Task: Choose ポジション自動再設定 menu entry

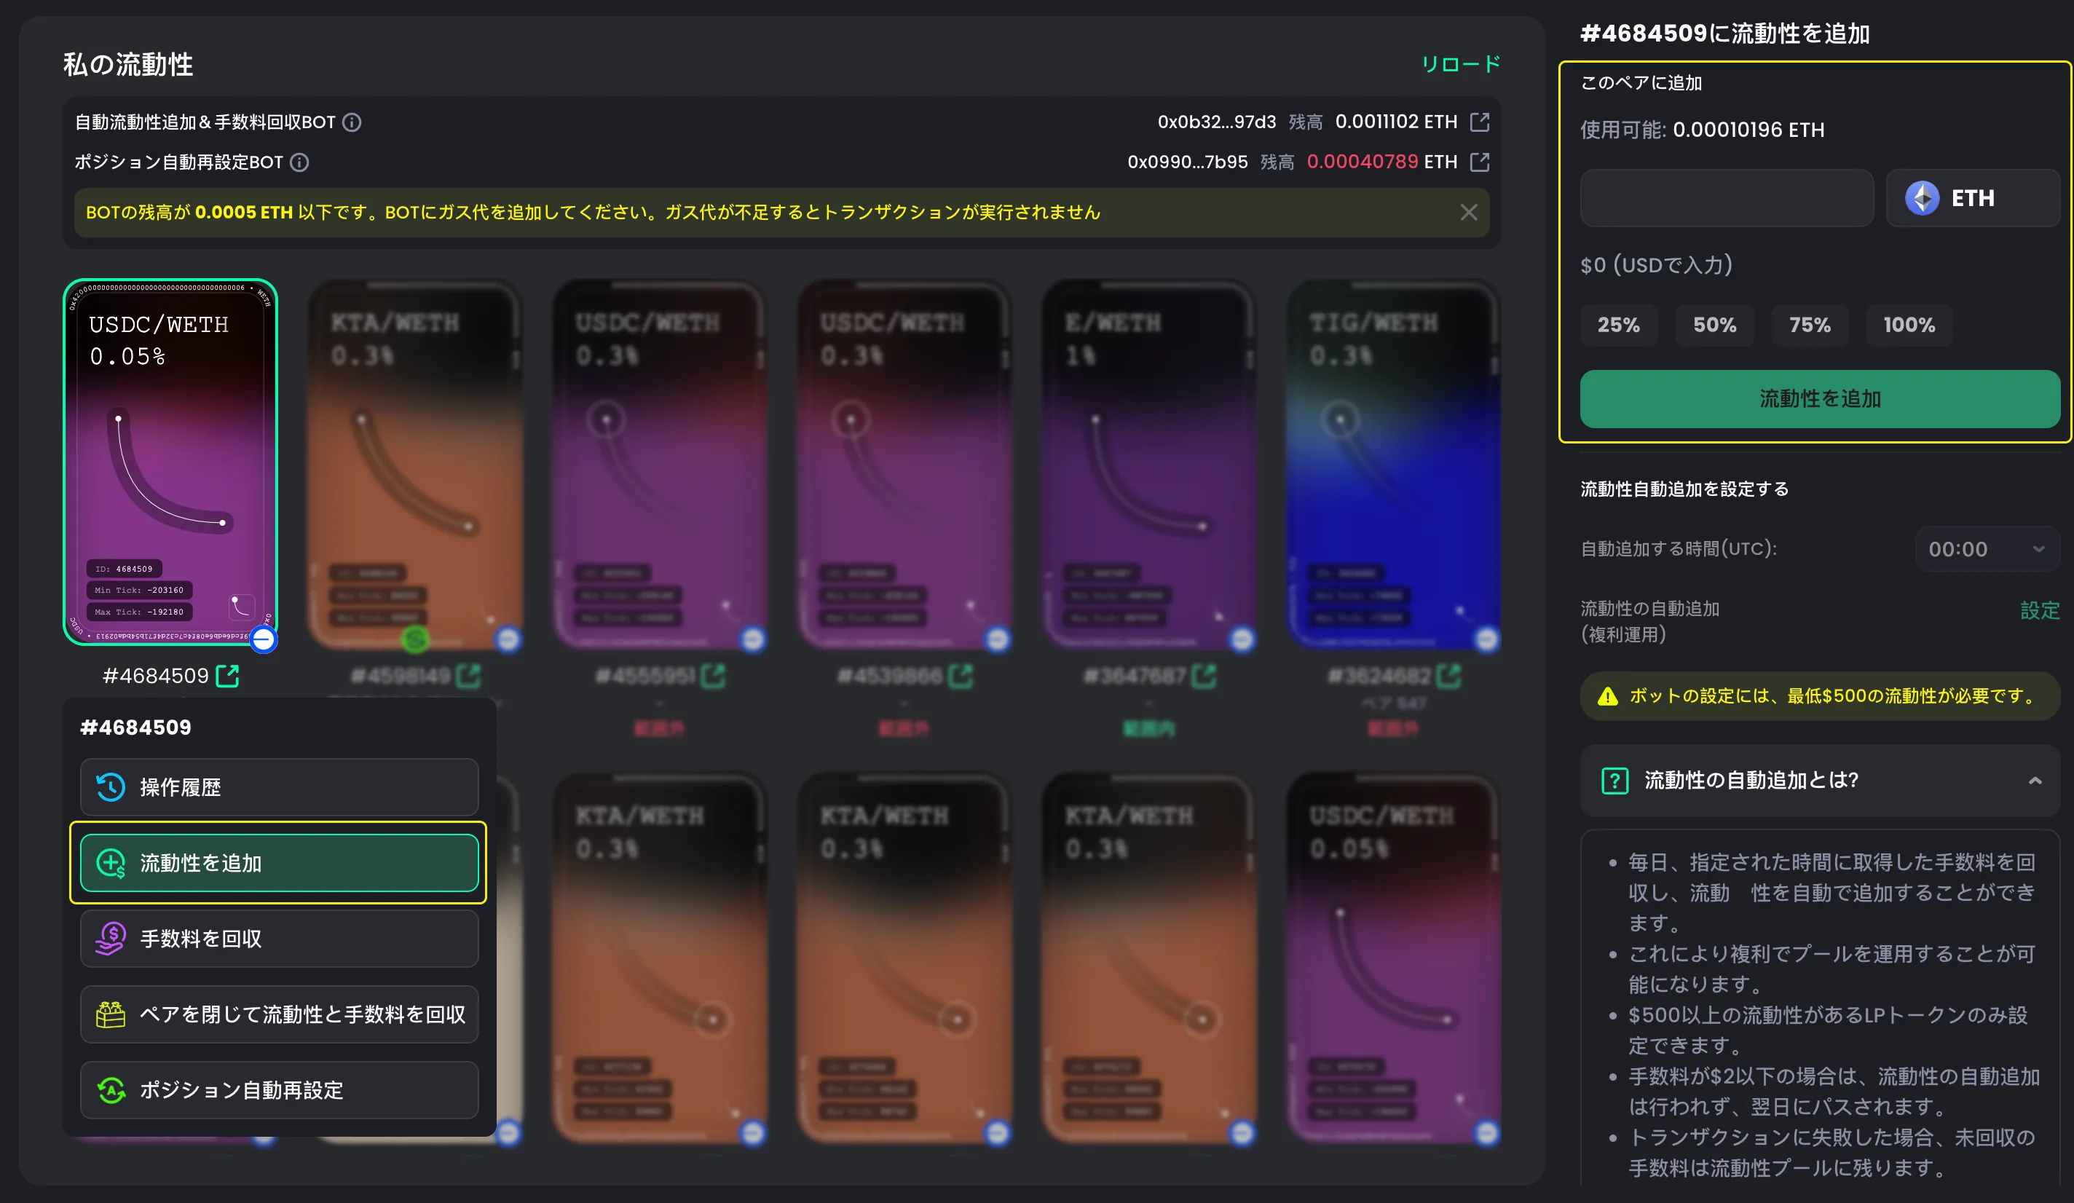Action: tap(279, 1089)
